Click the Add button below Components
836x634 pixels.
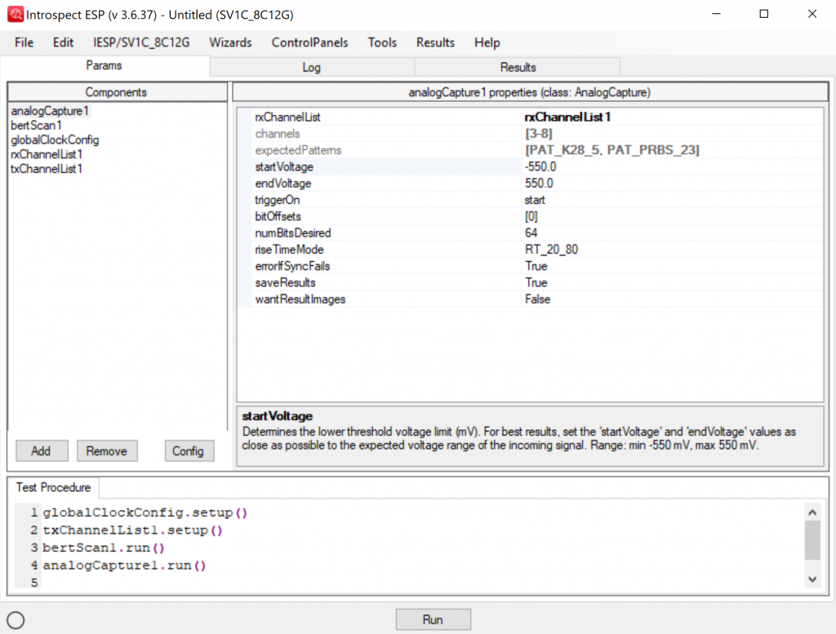click(42, 450)
